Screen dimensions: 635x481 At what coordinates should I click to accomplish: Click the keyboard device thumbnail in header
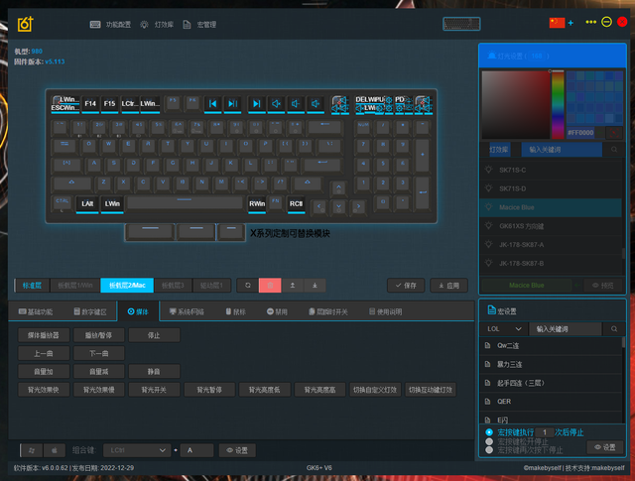(461, 24)
